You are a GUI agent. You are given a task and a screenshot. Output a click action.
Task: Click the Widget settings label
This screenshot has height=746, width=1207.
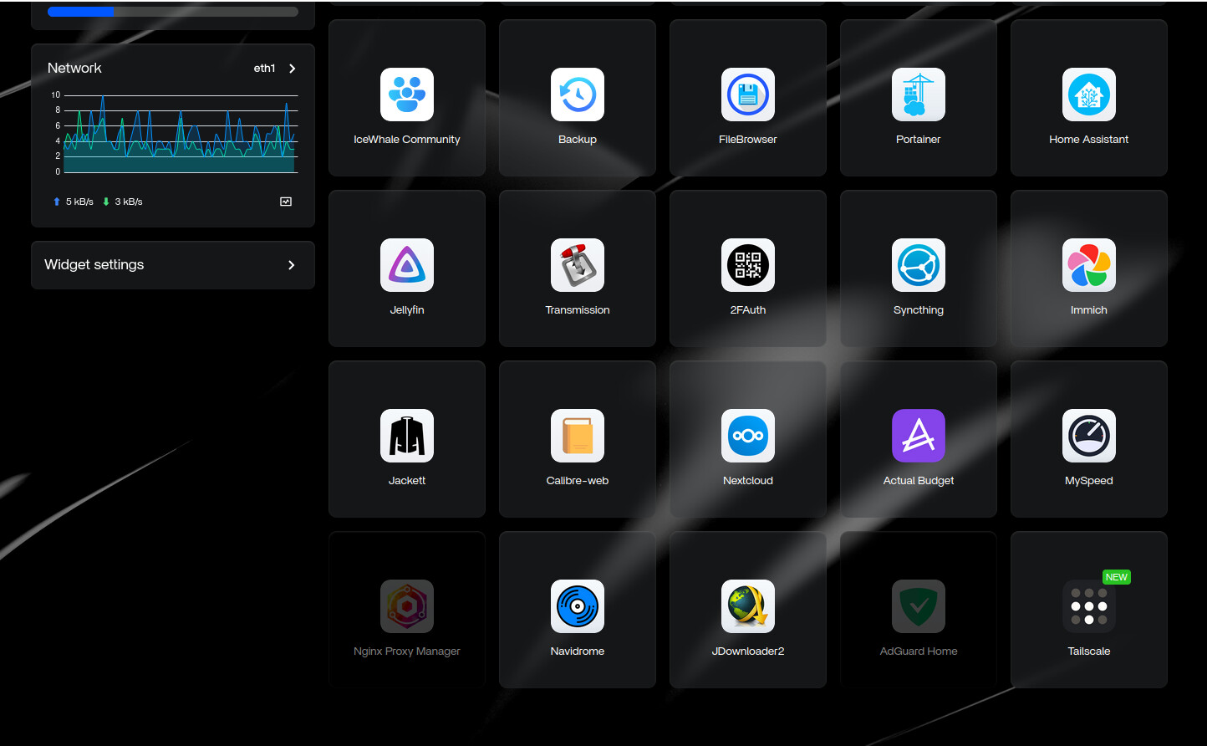tap(94, 265)
